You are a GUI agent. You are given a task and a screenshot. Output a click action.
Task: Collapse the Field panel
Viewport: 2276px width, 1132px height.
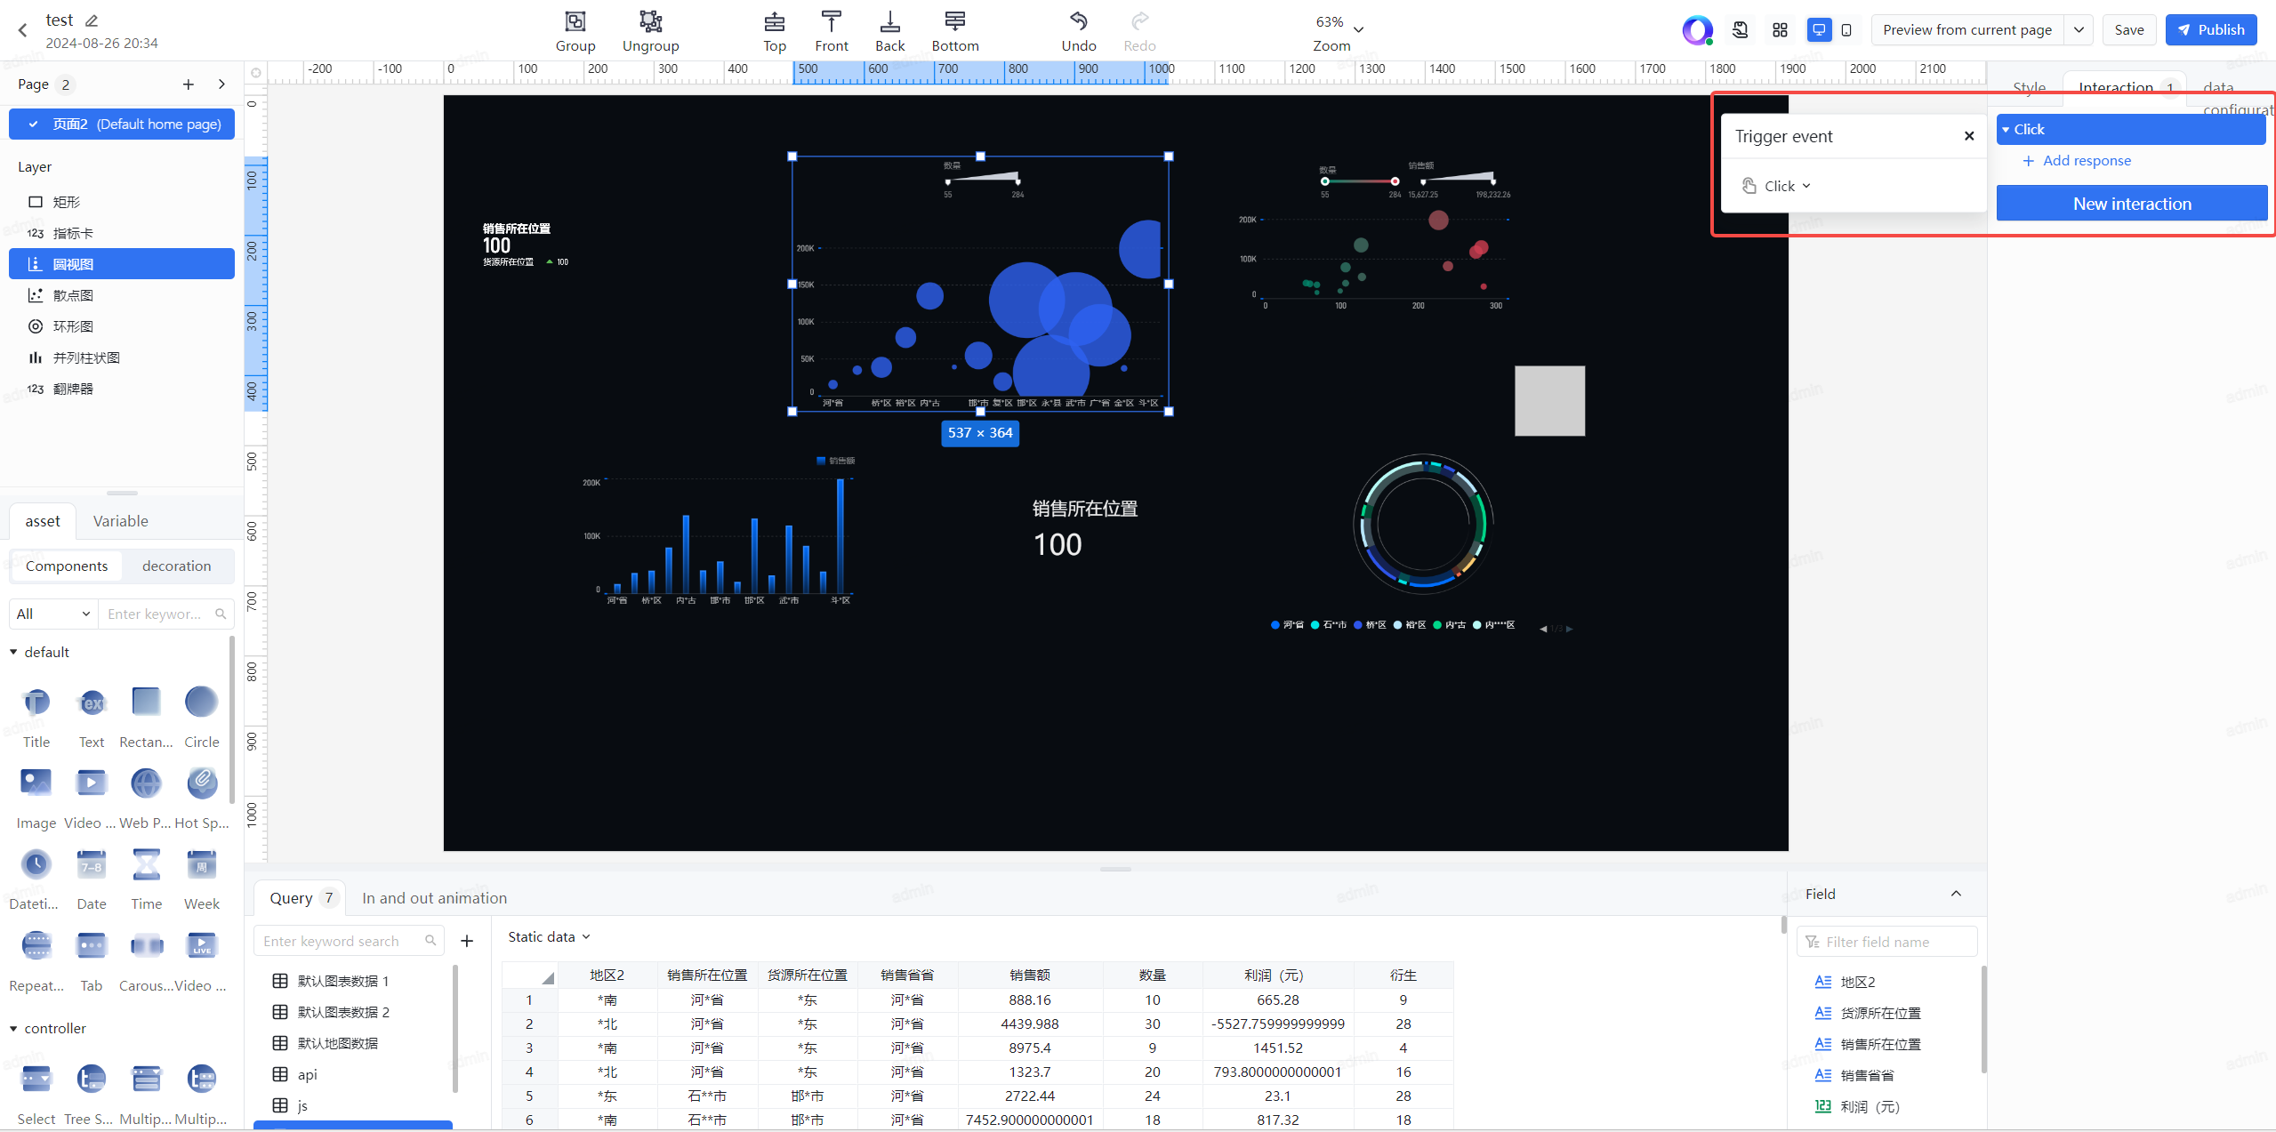1956,894
